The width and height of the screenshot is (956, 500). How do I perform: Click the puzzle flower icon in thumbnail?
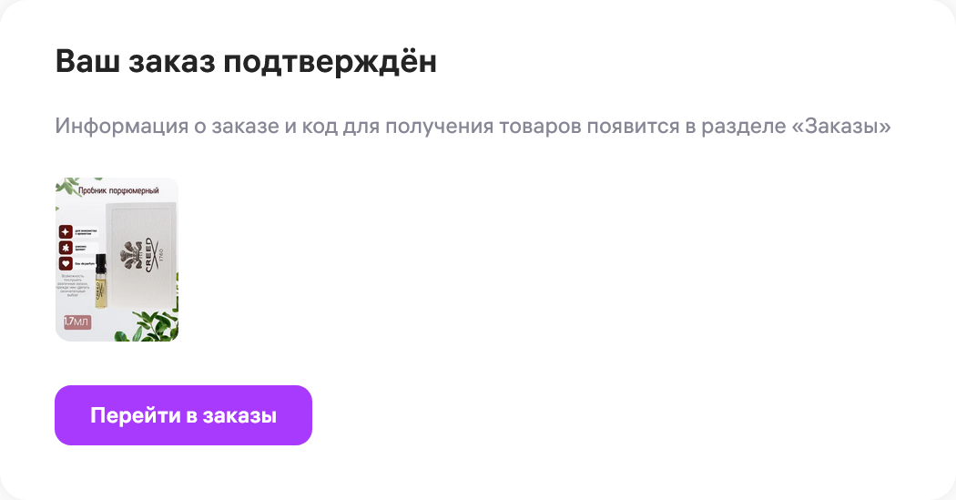point(66,247)
